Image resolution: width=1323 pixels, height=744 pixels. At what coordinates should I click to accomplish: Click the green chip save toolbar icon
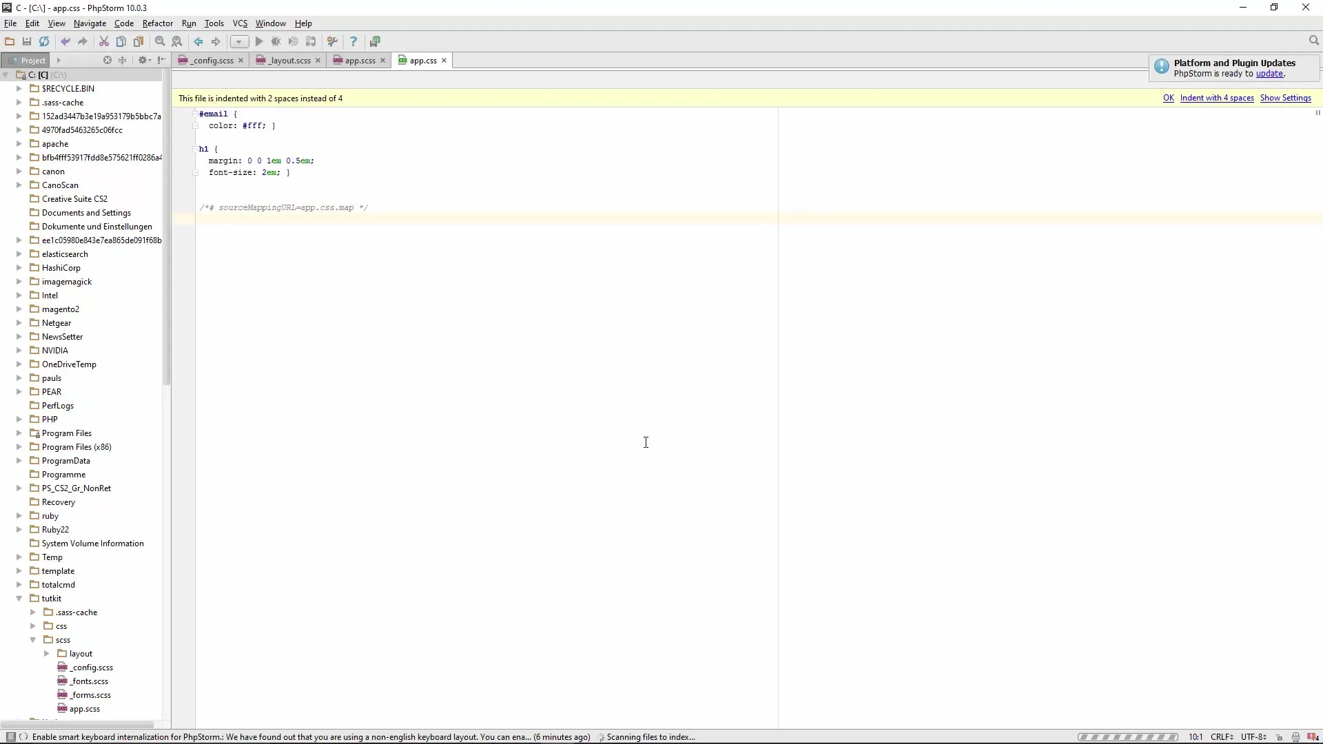point(375,41)
